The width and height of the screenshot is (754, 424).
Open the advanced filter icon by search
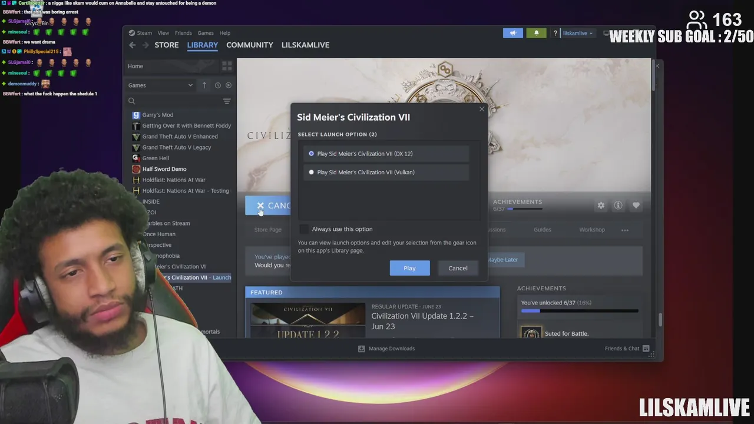[227, 101]
